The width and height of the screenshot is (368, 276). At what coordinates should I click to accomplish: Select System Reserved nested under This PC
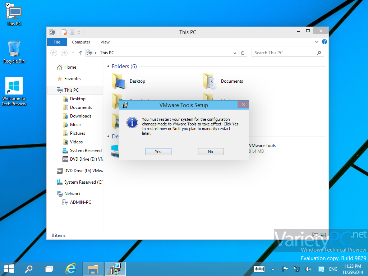[x=82, y=151]
